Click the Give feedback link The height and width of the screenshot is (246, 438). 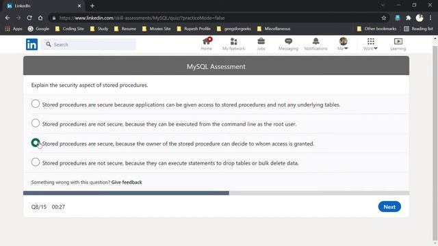127,182
